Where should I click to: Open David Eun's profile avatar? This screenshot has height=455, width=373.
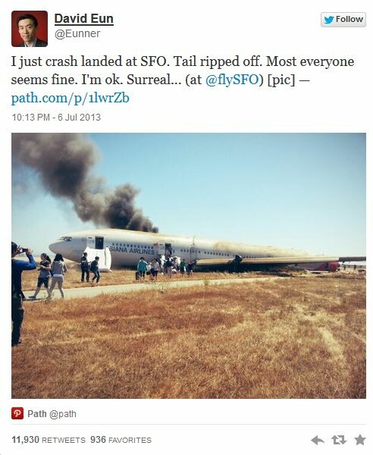click(30, 29)
